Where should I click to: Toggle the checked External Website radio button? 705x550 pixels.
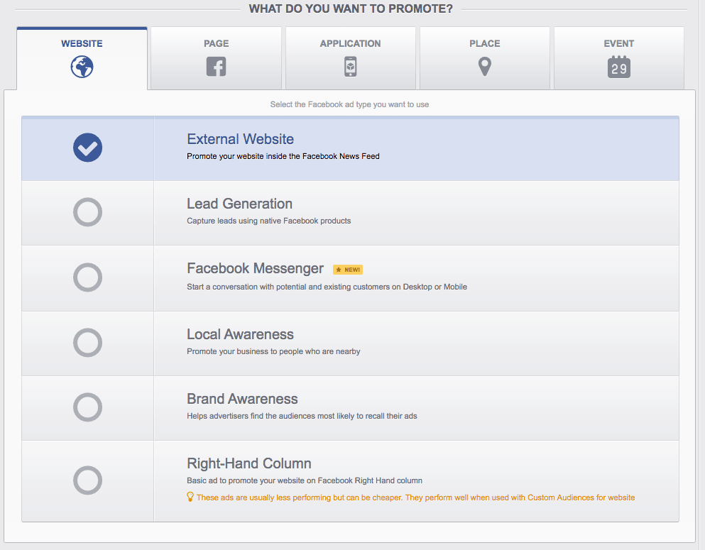click(87, 148)
